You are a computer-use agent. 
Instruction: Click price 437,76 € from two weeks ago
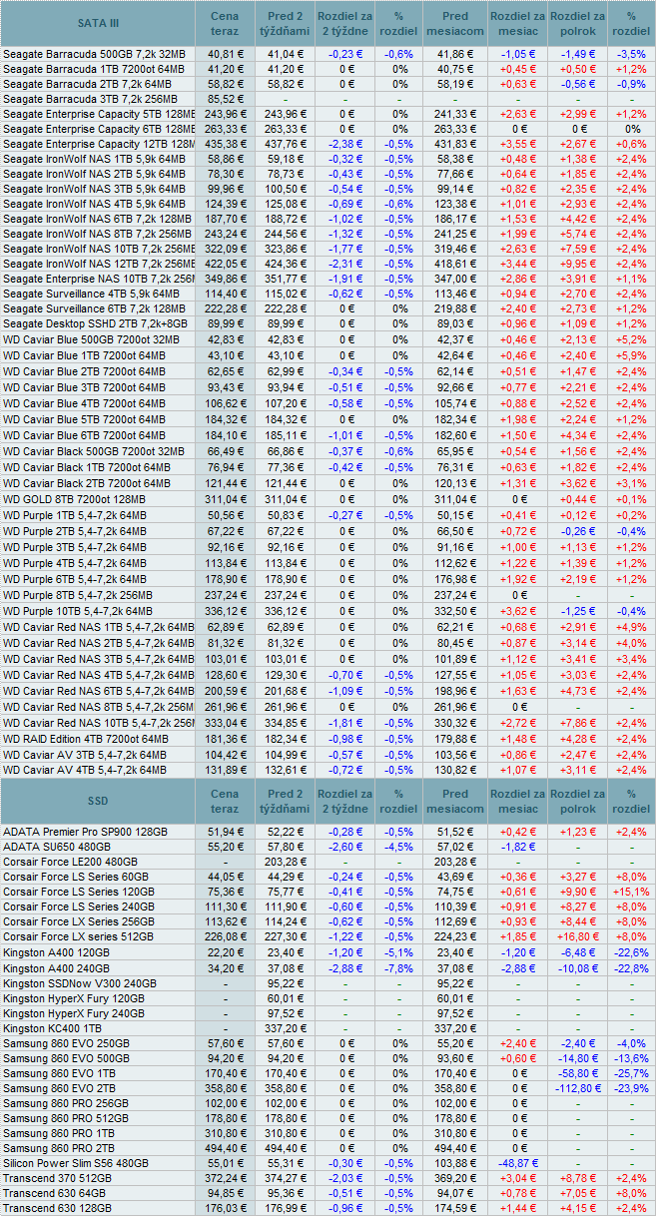[x=286, y=144]
